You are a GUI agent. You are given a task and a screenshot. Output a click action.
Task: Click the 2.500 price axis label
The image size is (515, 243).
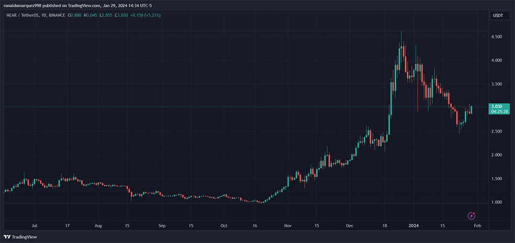[497, 131]
